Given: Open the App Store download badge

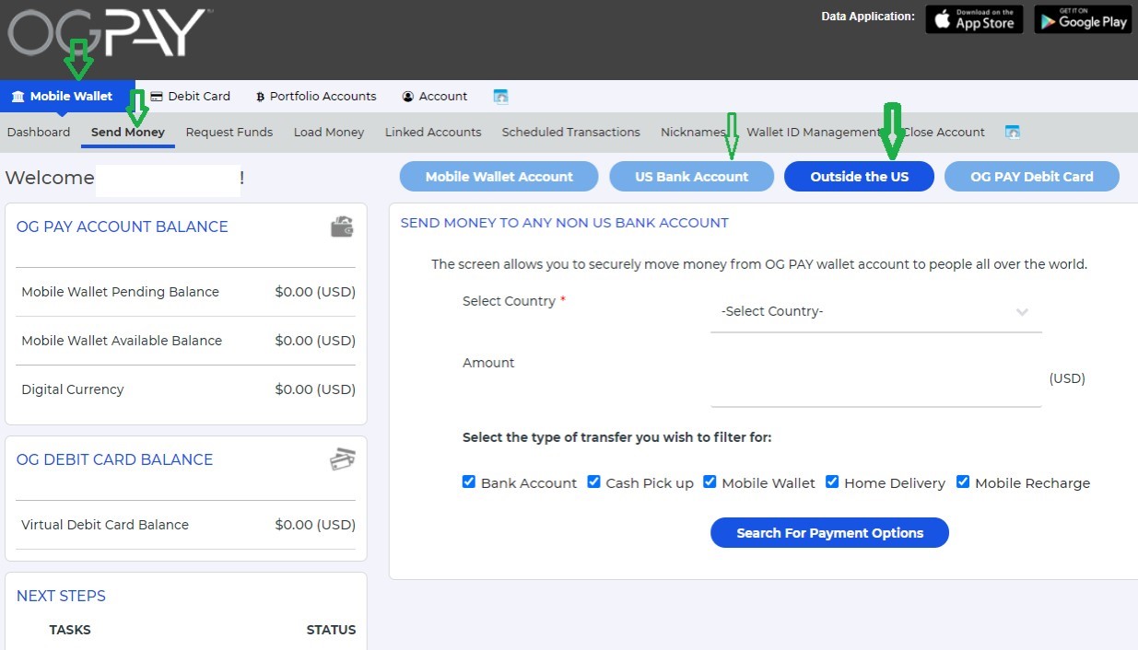Looking at the screenshot, I should tap(974, 19).
